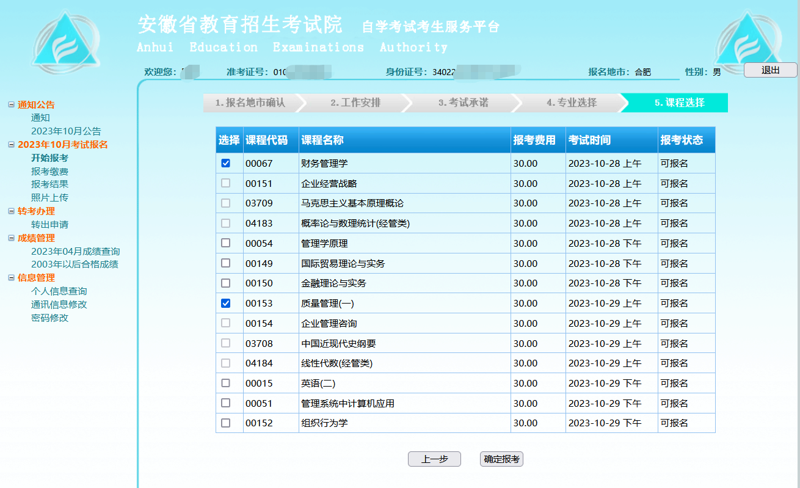Collapse the 信息管理 section
Viewport: 800px width, 488px height.
coord(11,277)
